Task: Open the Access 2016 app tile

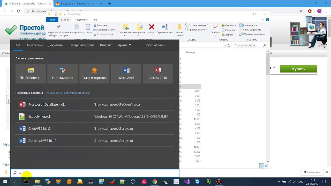Action: (x=158, y=74)
